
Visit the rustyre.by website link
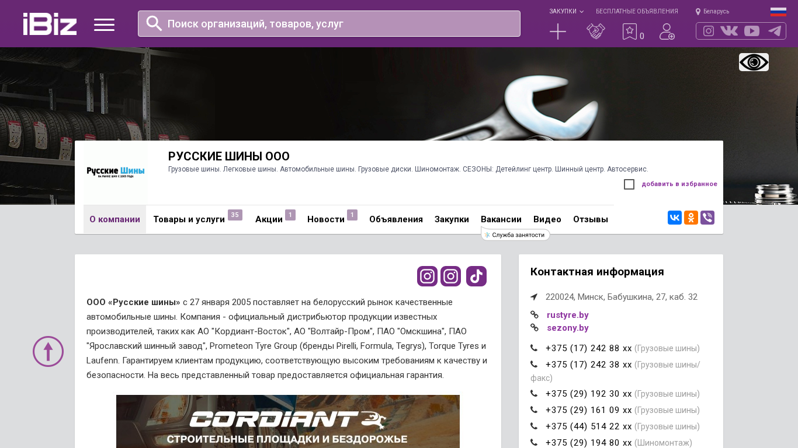tap(568, 315)
